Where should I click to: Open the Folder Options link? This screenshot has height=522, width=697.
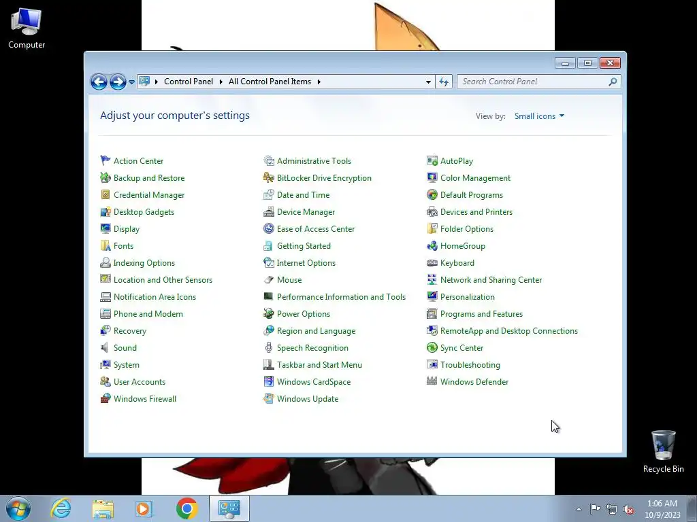pyautogui.click(x=467, y=229)
